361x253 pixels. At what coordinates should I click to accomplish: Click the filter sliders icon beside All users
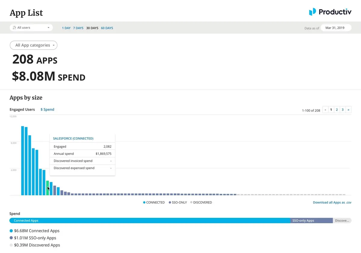tap(14, 28)
